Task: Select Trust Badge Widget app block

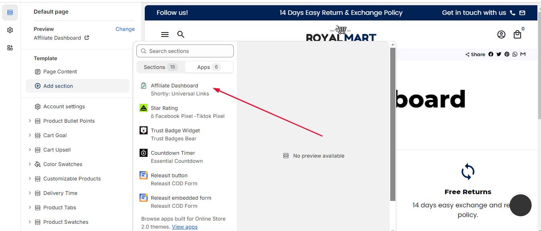Action: click(185, 134)
